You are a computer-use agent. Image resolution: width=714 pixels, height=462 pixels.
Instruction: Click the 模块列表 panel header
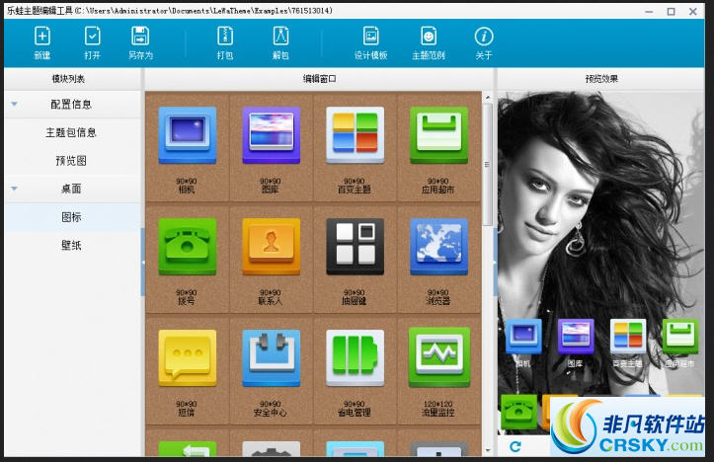(x=68, y=79)
